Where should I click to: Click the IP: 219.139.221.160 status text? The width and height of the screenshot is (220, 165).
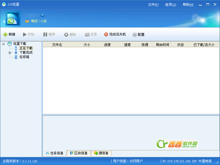coord(177,161)
